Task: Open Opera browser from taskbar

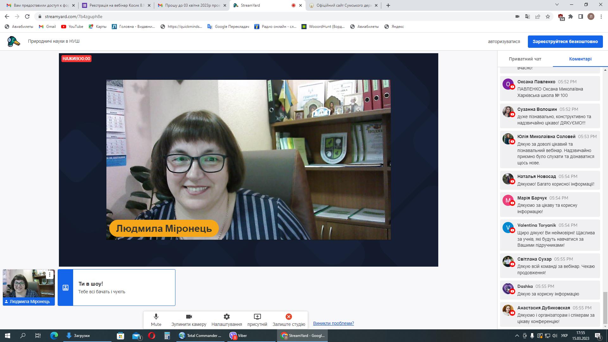Action: coord(152,336)
